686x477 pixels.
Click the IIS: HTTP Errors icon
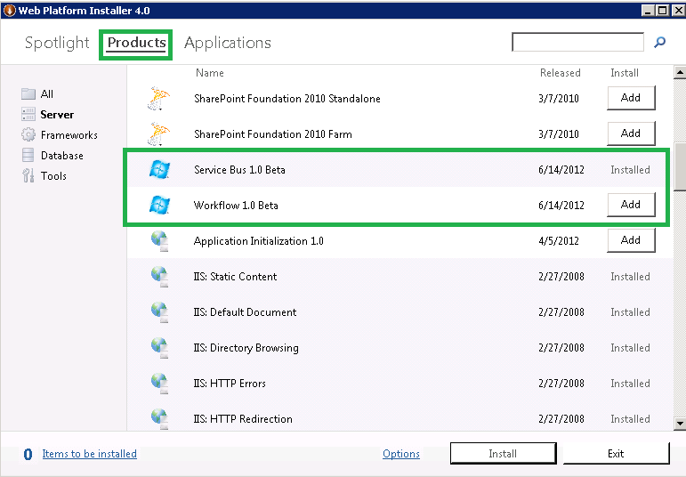pyautogui.click(x=159, y=384)
